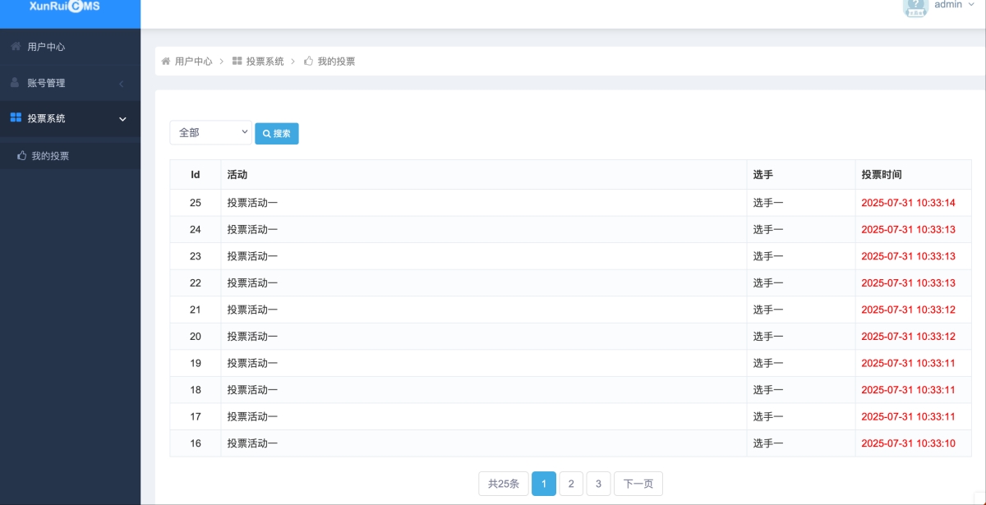Click timestamp 2025-07-31 10:33:10
This screenshot has height=505, width=986.
[908, 443]
